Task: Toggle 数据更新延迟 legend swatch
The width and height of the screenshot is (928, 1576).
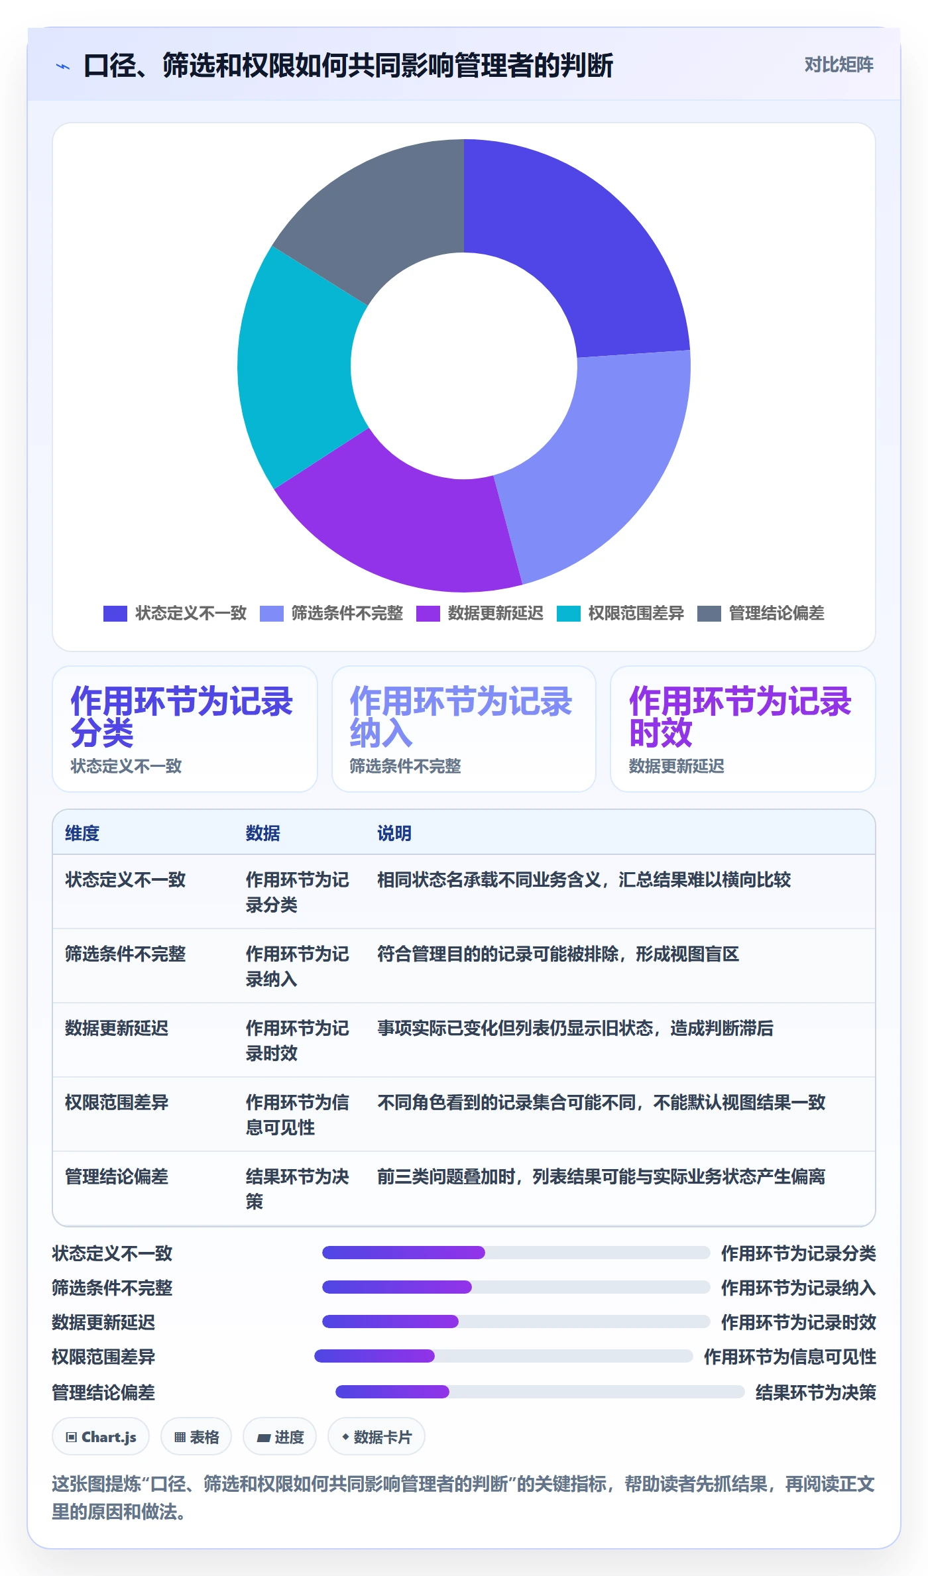Action: pos(428,614)
